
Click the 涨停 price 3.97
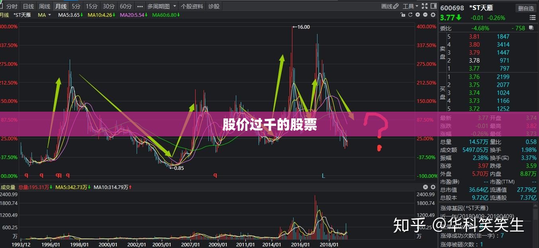point(483,166)
